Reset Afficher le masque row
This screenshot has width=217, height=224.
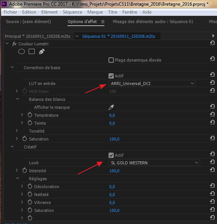click(212, 107)
